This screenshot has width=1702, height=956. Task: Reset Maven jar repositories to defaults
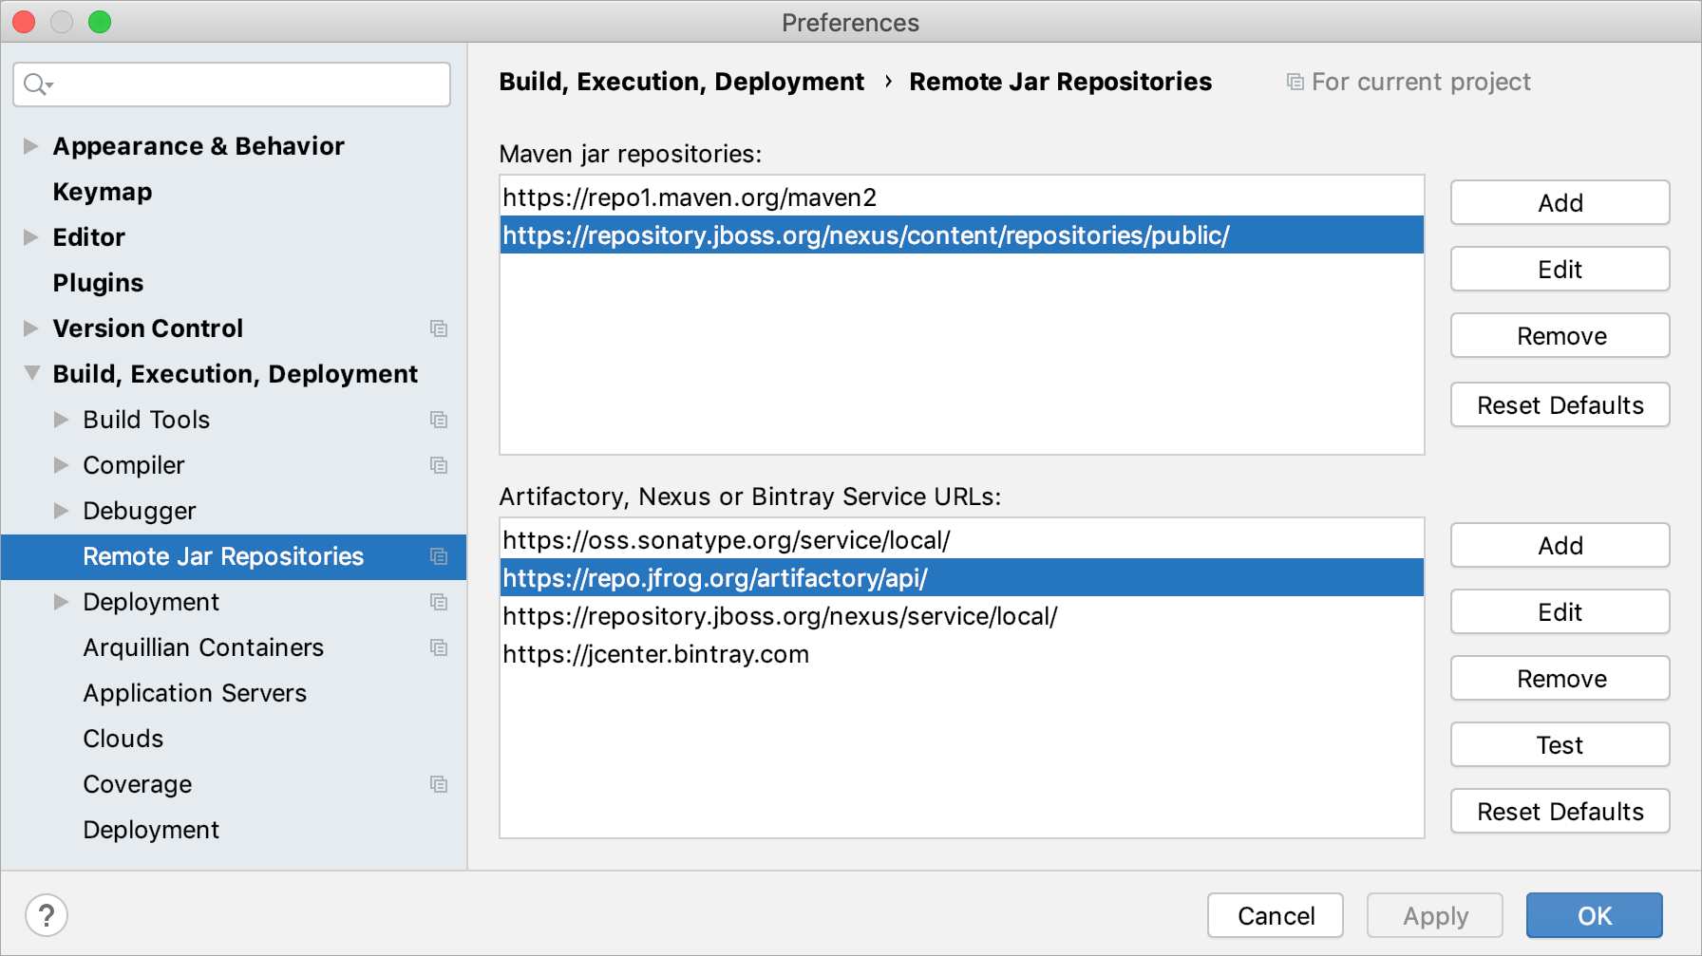click(1560, 404)
